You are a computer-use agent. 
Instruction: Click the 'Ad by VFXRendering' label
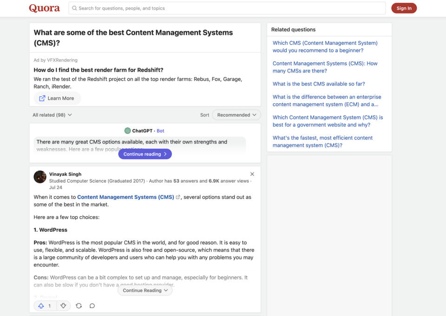coord(55,60)
